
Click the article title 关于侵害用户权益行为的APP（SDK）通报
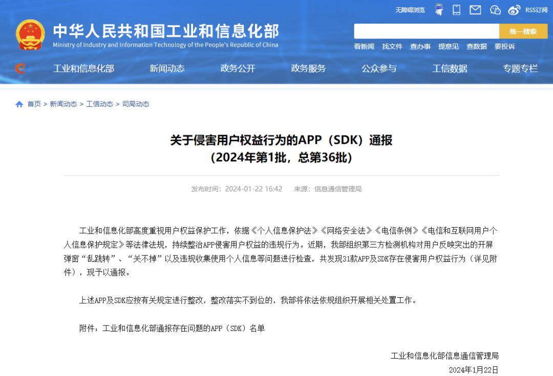pyautogui.click(x=281, y=140)
